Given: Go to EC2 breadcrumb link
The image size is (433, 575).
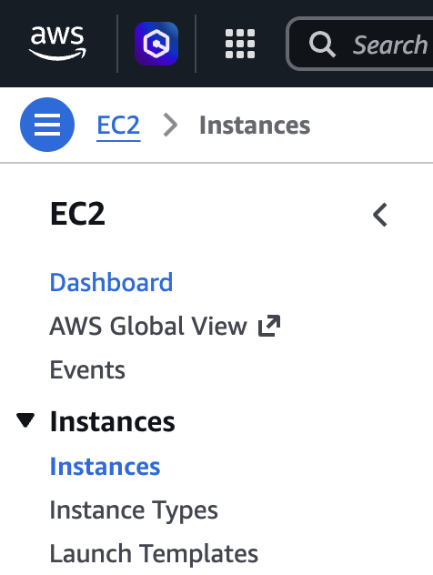Looking at the screenshot, I should (118, 126).
